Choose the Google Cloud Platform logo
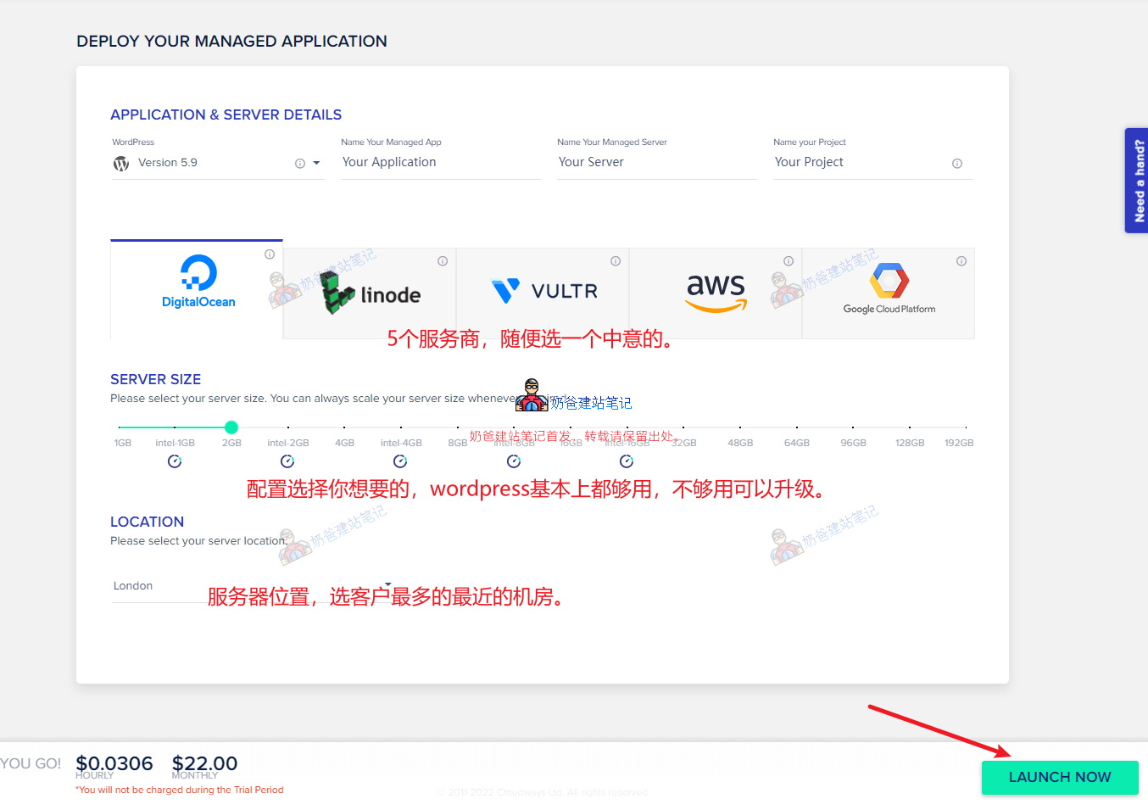Viewport: 1148px width, 810px height. click(x=889, y=289)
